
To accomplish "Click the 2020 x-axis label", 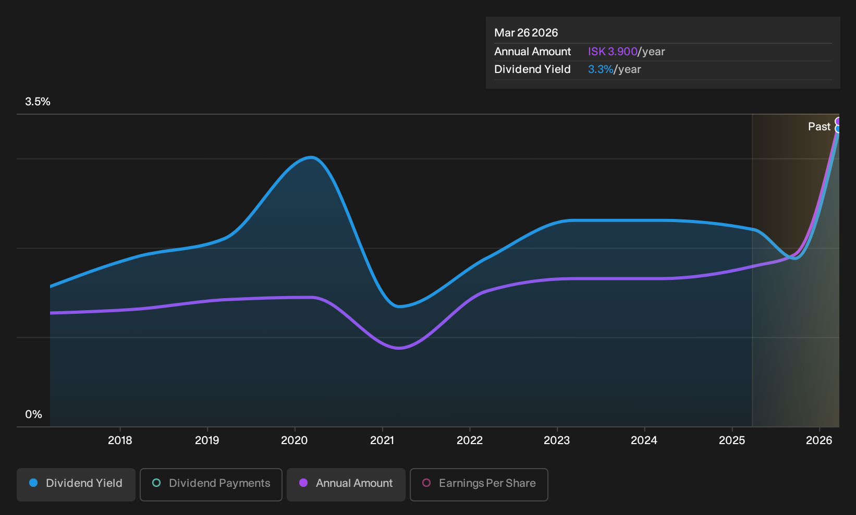I will 295,440.
